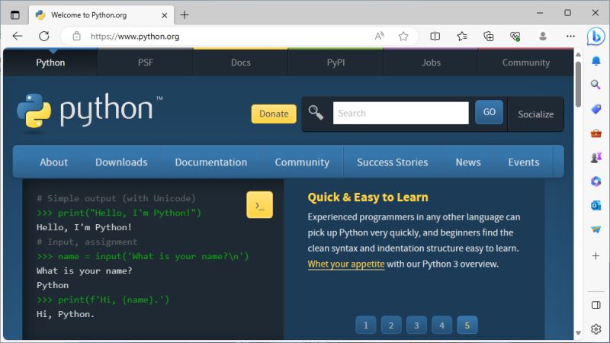
Task: Show slide 3 of the code samples
Action: 416,325
